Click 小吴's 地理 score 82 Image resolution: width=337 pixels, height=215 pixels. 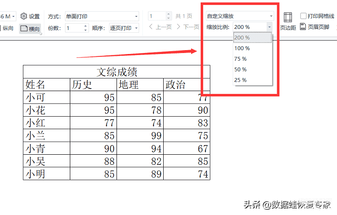pos(140,161)
